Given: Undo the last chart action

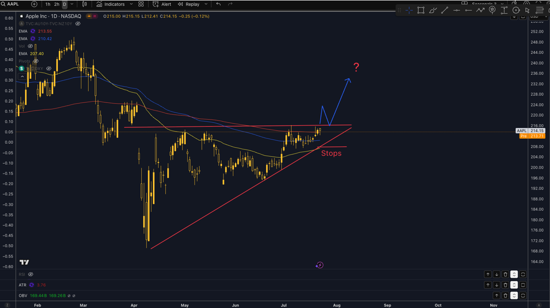Looking at the screenshot, I should coord(219,4).
